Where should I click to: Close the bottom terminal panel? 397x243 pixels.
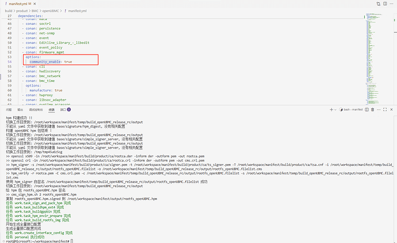[391, 109]
